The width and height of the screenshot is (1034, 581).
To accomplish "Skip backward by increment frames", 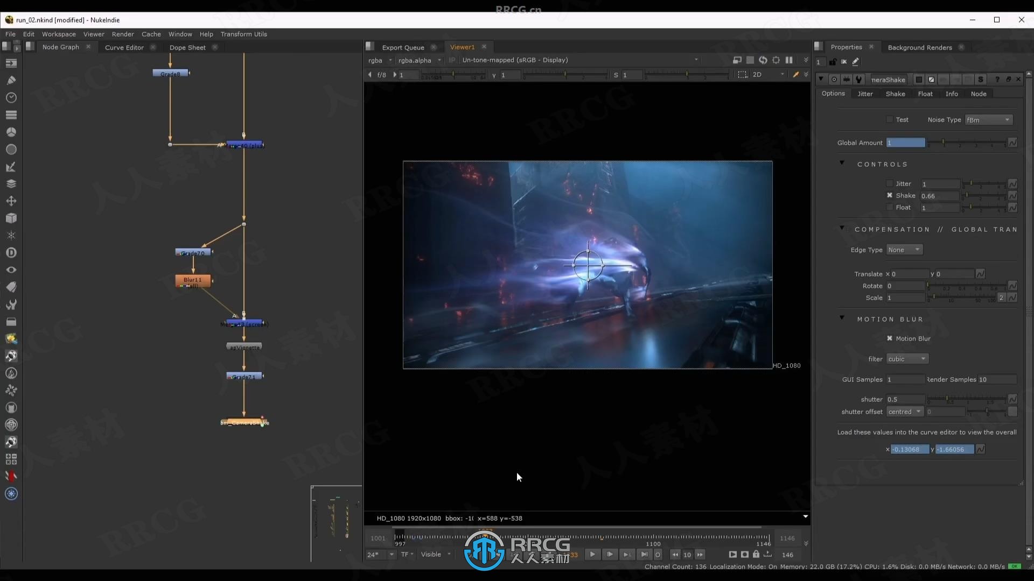I will (675, 555).
